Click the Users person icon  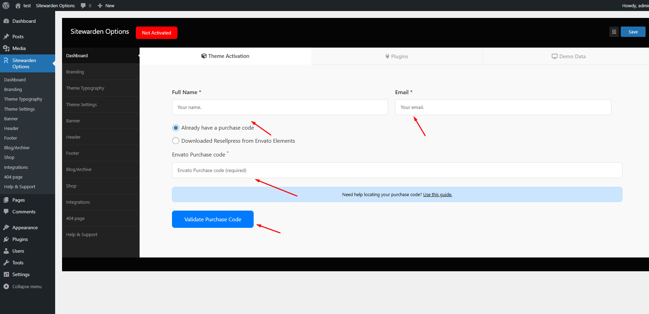tap(6, 251)
